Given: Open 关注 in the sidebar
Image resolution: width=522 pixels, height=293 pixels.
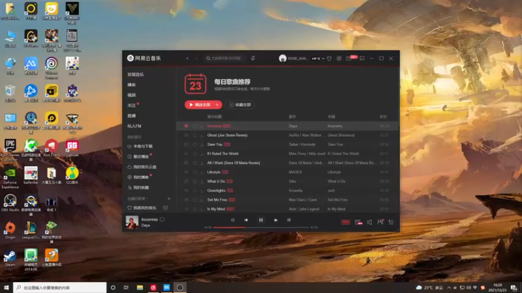Looking at the screenshot, I should point(132,105).
